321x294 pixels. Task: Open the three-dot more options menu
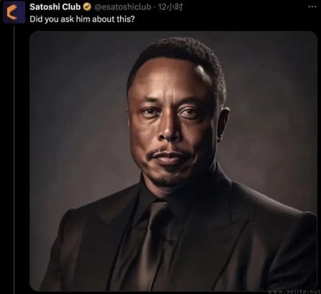(312, 7)
